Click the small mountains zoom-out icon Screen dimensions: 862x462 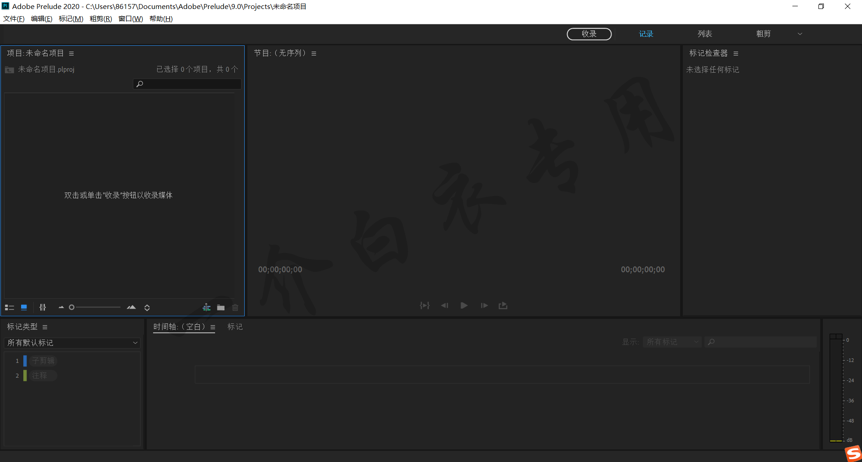61,307
